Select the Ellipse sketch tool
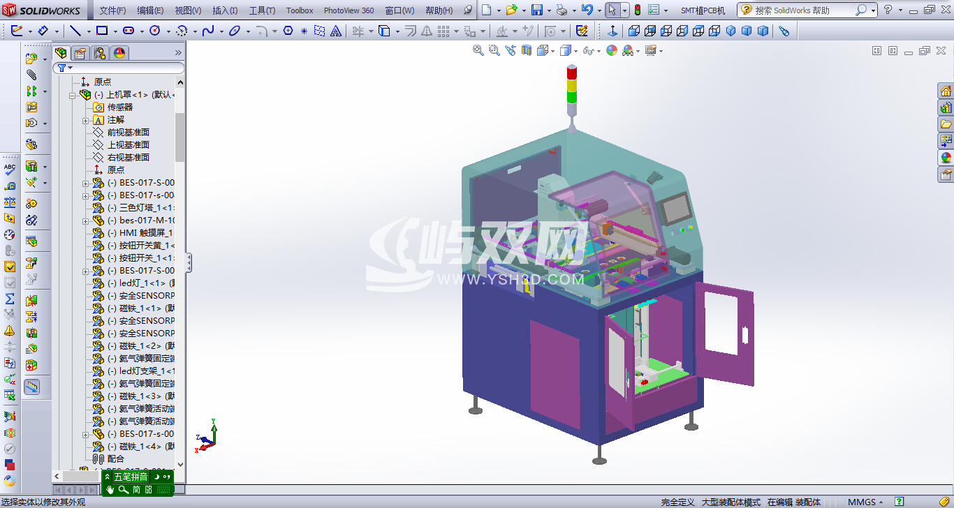 pyautogui.click(x=235, y=31)
